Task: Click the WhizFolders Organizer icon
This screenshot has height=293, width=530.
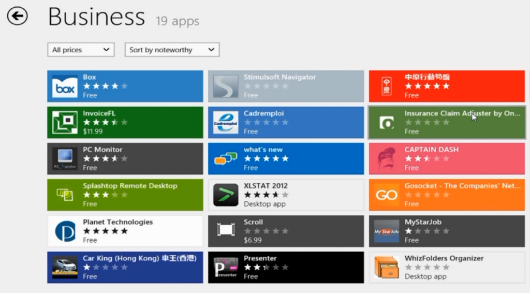Action: click(387, 267)
